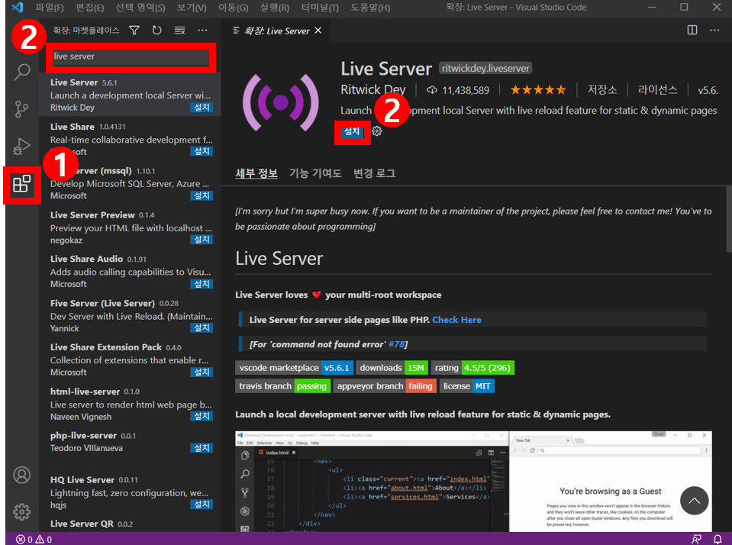The width and height of the screenshot is (732, 545).
Task: Open the 터미널(T) menu
Action: (x=321, y=8)
